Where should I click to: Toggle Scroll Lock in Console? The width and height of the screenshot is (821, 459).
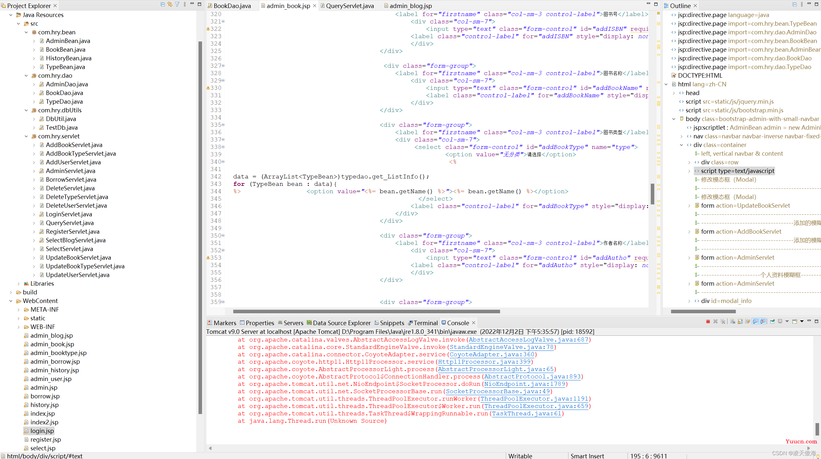tap(740, 321)
